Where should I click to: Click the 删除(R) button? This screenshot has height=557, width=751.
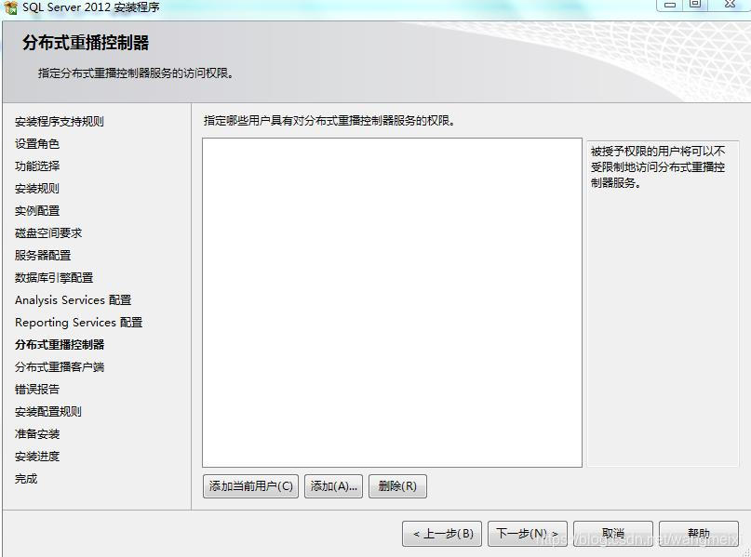pyautogui.click(x=397, y=486)
